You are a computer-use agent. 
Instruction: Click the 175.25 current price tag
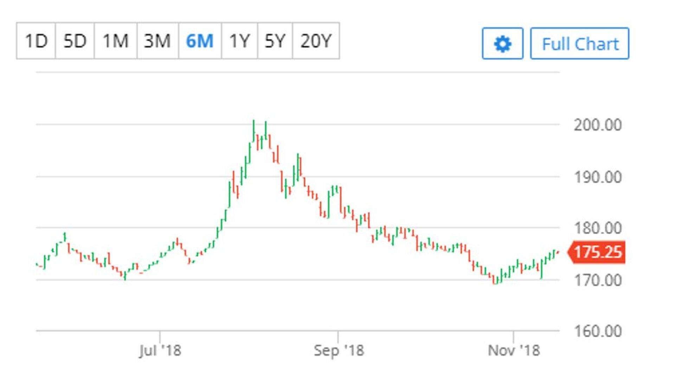pyautogui.click(x=597, y=252)
